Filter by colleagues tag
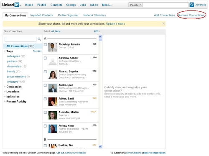The image size is (209, 156). tap(13, 56)
